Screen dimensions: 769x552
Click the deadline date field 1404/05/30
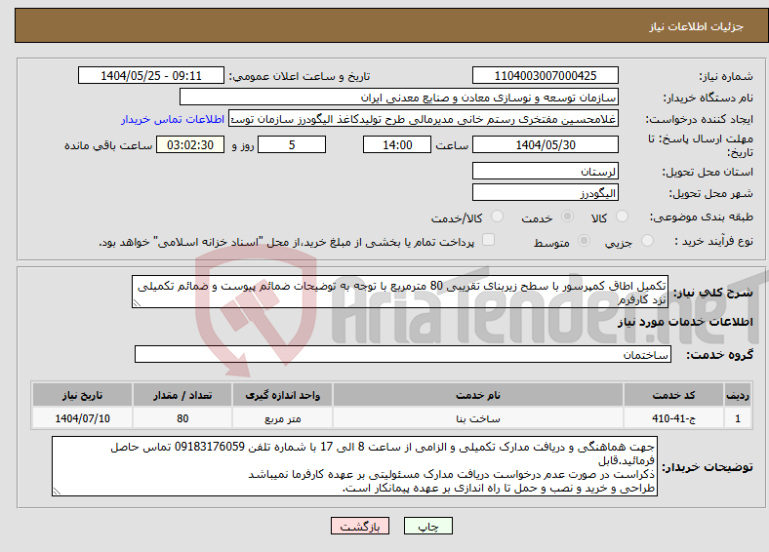(546, 144)
